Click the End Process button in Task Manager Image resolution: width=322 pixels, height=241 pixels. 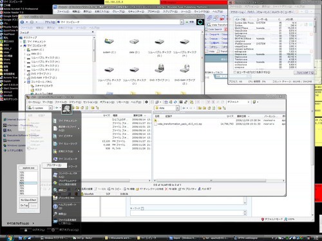305,73
